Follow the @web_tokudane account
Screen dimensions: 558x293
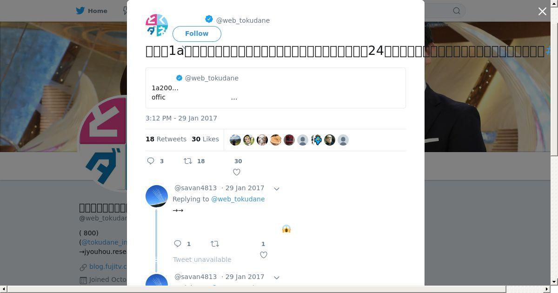pyautogui.click(x=197, y=33)
